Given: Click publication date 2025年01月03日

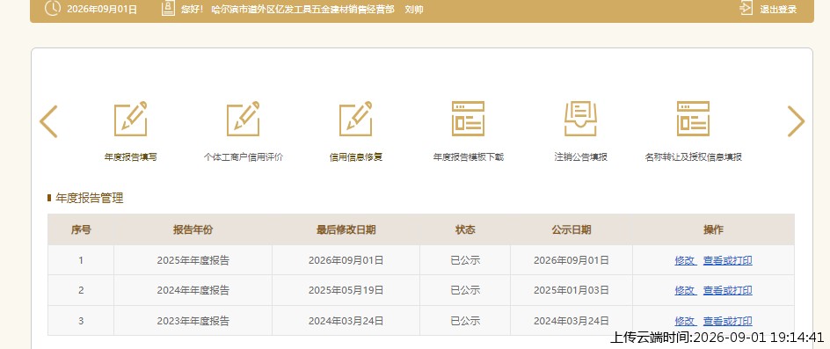Looking at the screenshot, I should pos(572,290).
